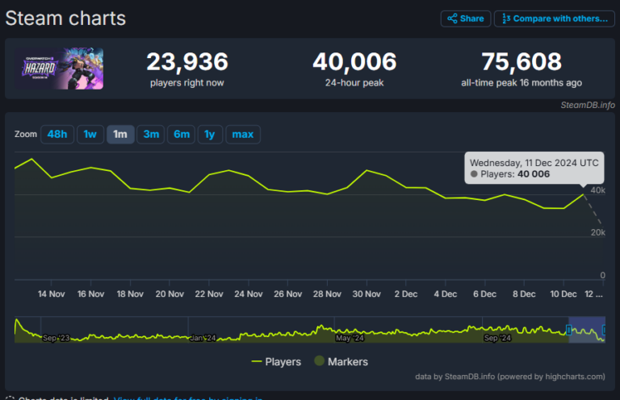Screen dimensions: 620x400
Task: Click the right navigator range handle
Action: [603, 330]
